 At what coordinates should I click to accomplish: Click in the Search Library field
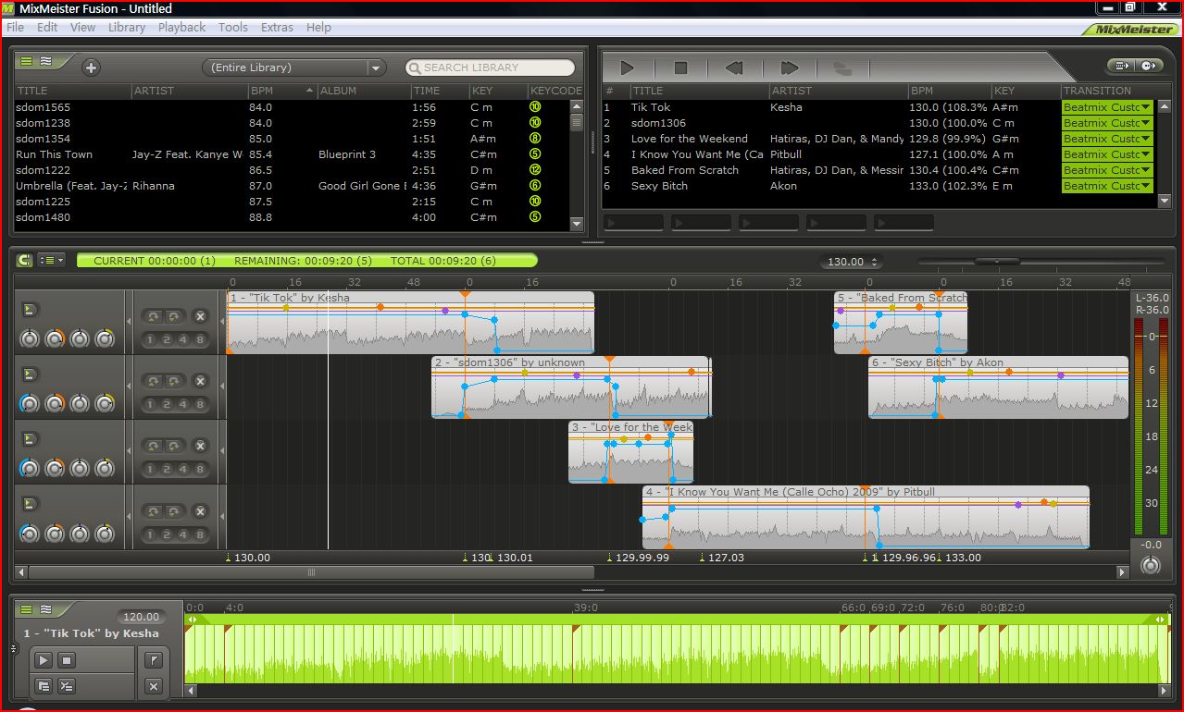495,68
